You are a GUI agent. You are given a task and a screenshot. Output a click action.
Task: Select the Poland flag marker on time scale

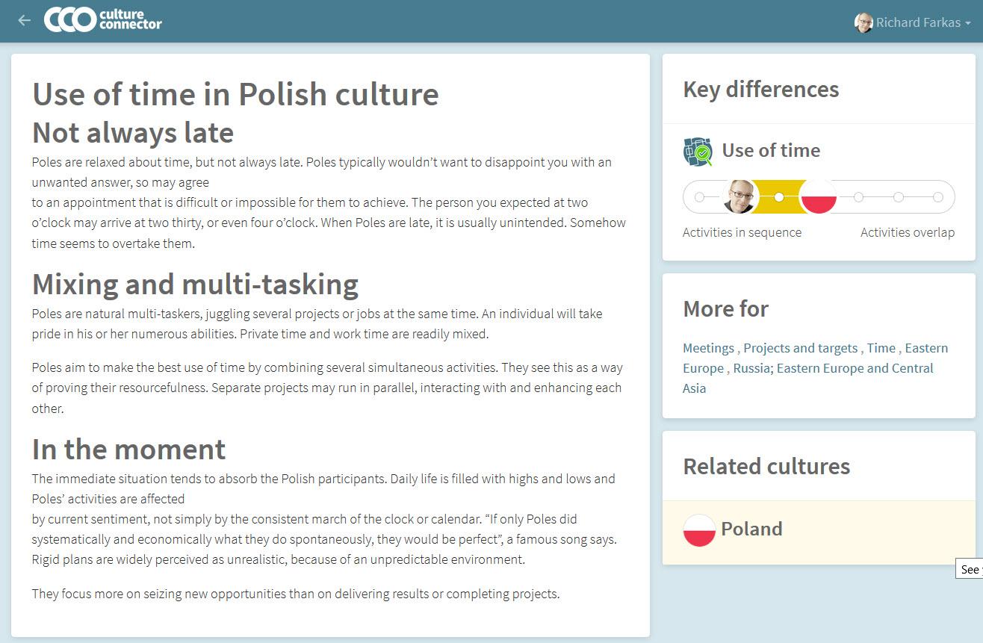click(818, 197)
